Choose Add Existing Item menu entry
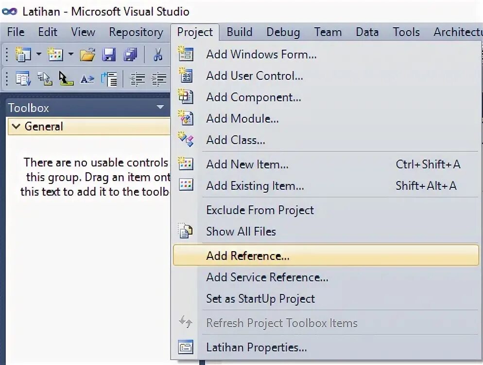 [x=326, y=186]
